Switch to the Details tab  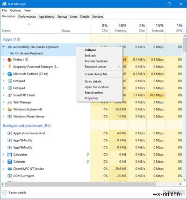point(85,17)
